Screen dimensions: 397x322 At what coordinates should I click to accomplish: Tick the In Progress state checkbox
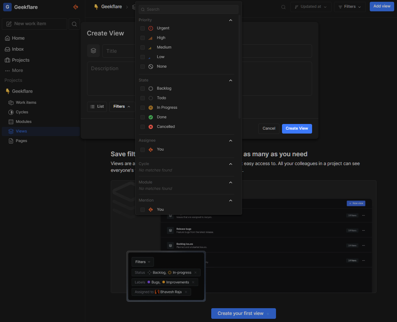click(x=143, y=108)
